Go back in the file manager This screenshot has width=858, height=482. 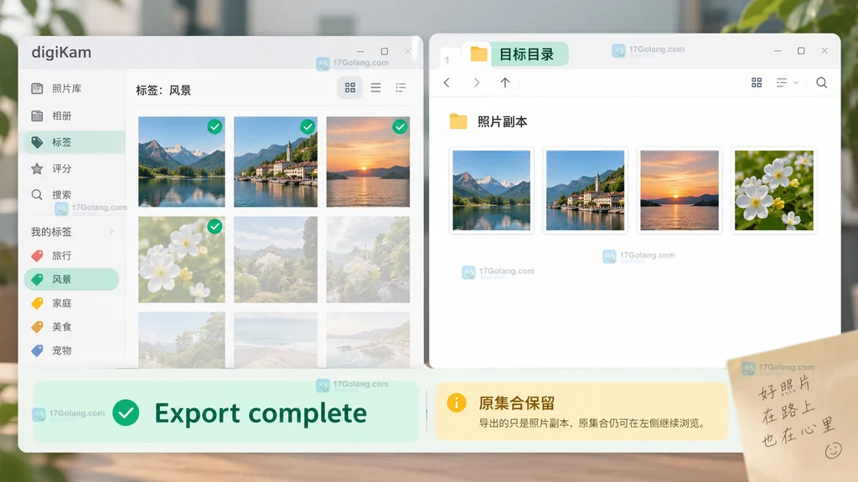pyautogui.click(x=447, y=83)
